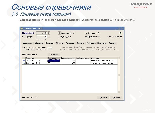The width and height of the screenshot is (155, 113).
Task: Click the № квартиры input field
Action: [42, 37]
